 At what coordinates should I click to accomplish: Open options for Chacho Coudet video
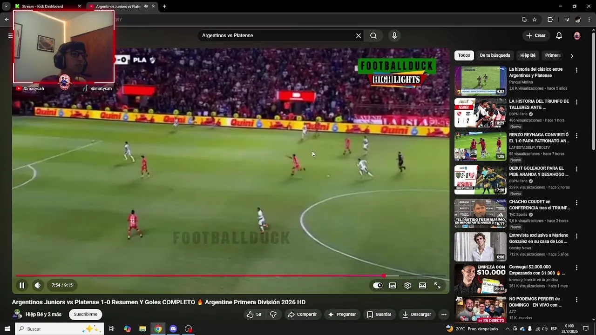[576, 202]
